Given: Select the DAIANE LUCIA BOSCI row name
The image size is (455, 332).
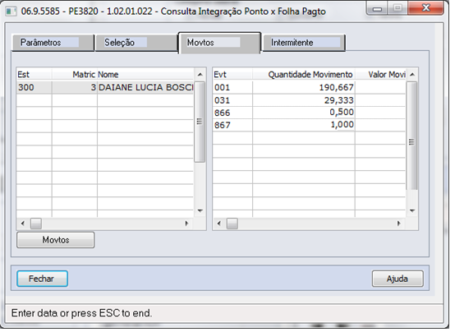Looking at the screenshot, I should [x=145, y=87].
